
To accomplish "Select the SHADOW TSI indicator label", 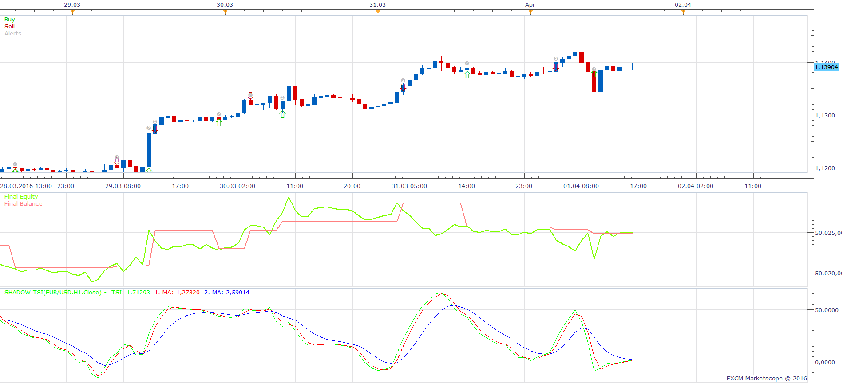I will [53, 293].
